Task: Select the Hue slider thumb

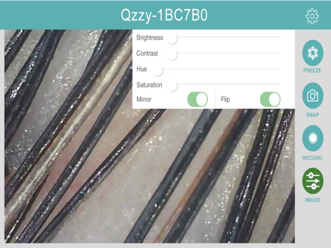Action: [x=158, y=69]
